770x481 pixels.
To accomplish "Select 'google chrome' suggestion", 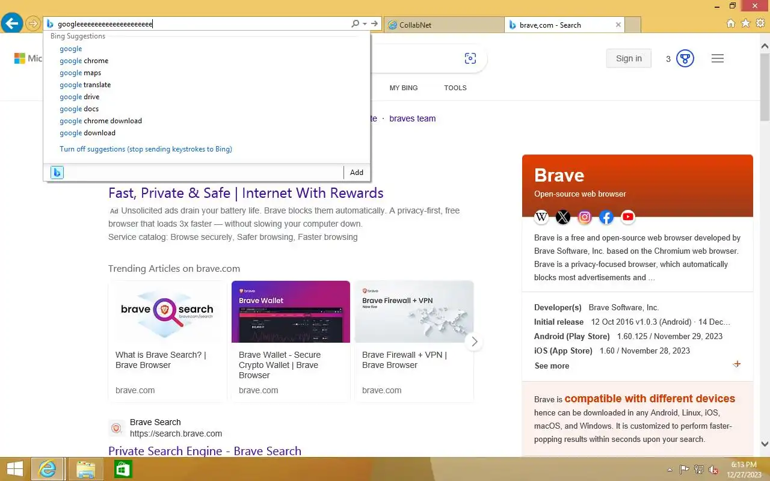I will tap(84, 61).
